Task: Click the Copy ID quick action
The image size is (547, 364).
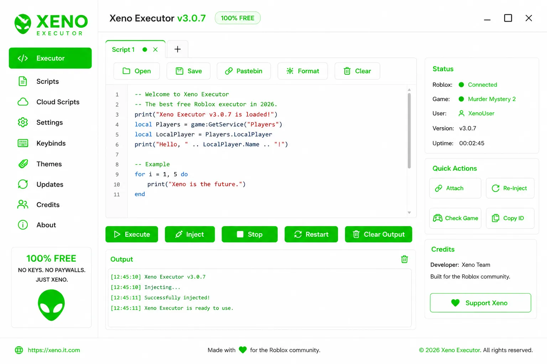Action: (x=510, y=218)
